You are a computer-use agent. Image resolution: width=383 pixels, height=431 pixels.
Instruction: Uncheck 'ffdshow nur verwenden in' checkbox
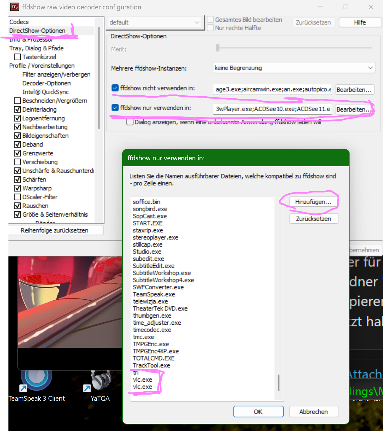[115, 108]
